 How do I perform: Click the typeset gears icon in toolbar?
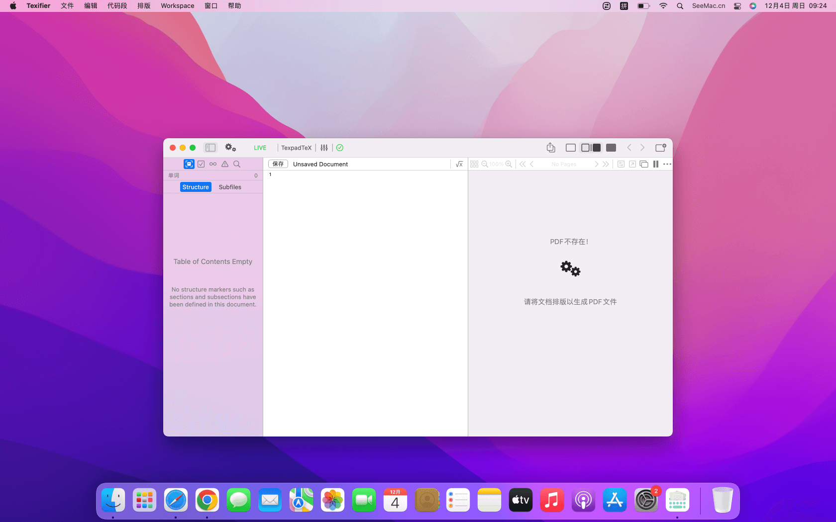coord(230,148)
